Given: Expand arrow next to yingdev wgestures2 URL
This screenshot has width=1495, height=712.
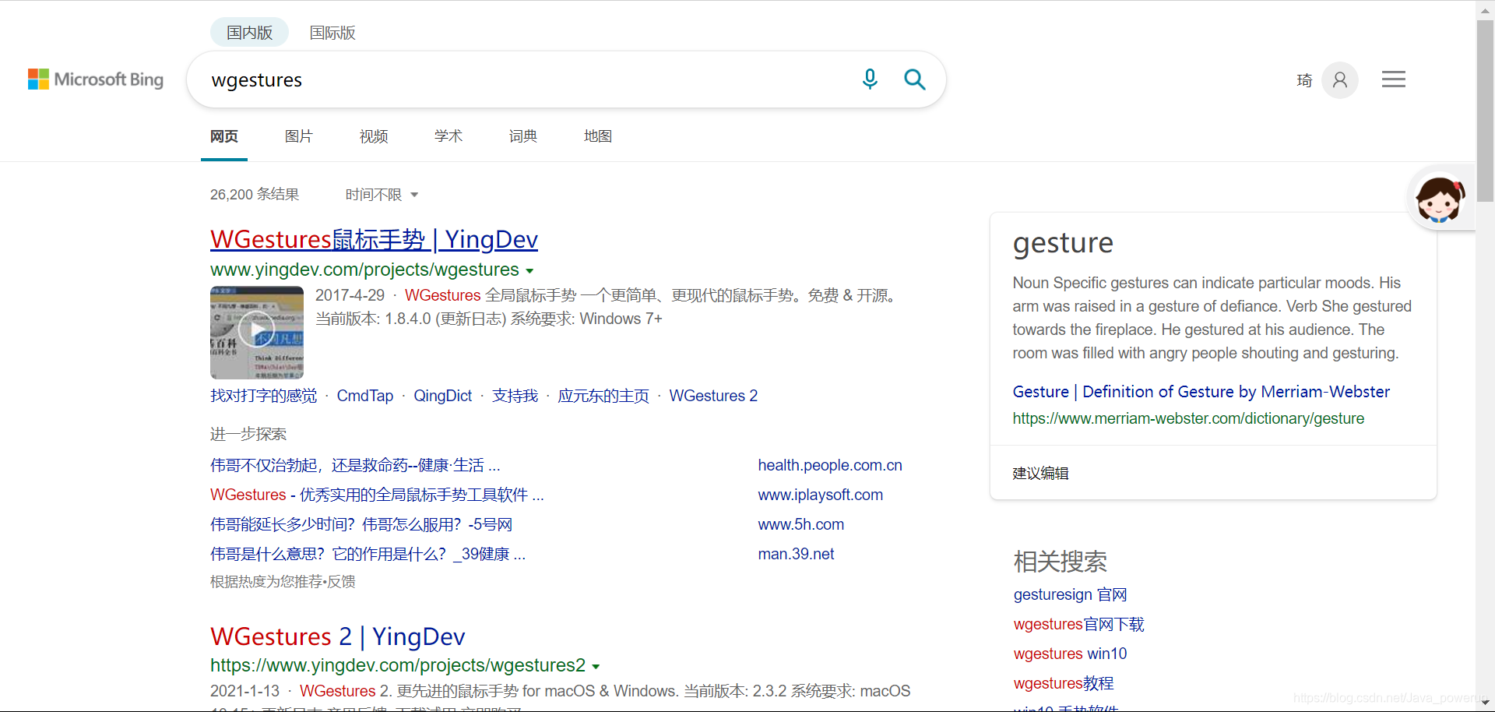Looking at the screenshot, I should pyautogui.click(x=596, y=667).
